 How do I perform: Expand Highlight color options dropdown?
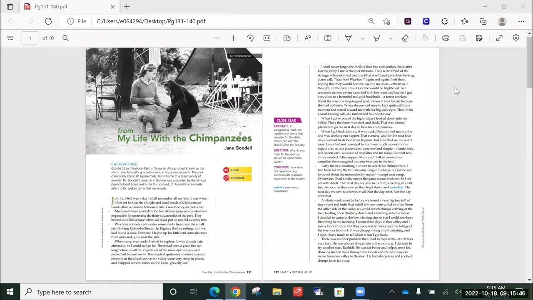point(391,38)
